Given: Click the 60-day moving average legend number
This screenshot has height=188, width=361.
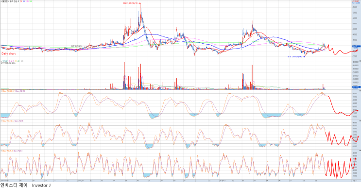Looking at the screenshot, I should coord(24,1).
